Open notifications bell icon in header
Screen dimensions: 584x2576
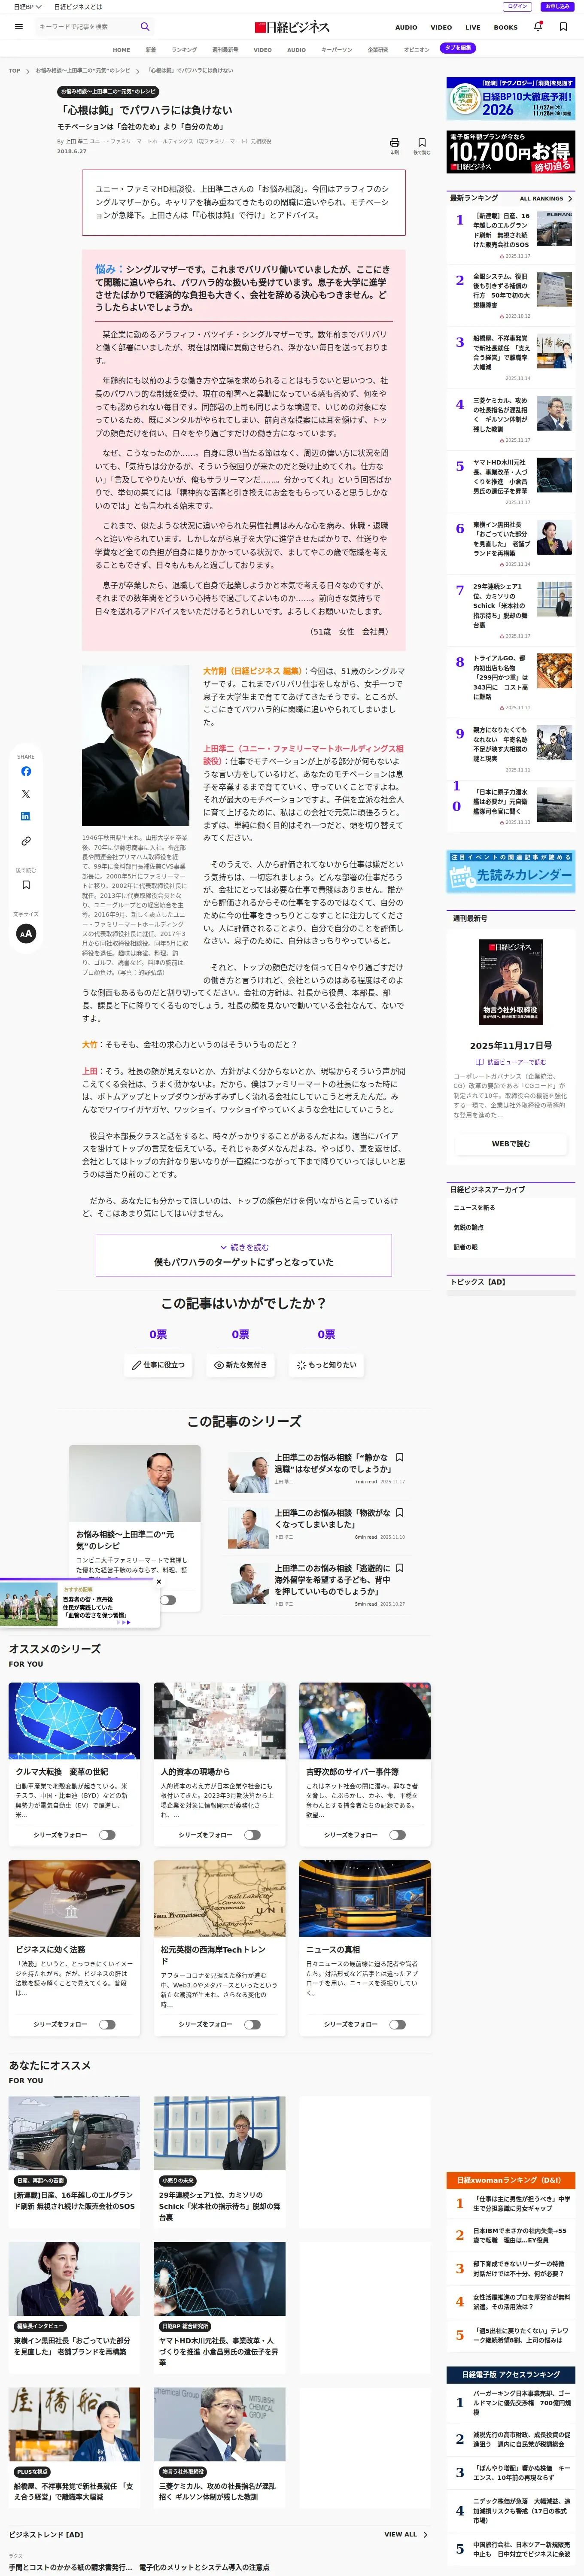point(538,27)
